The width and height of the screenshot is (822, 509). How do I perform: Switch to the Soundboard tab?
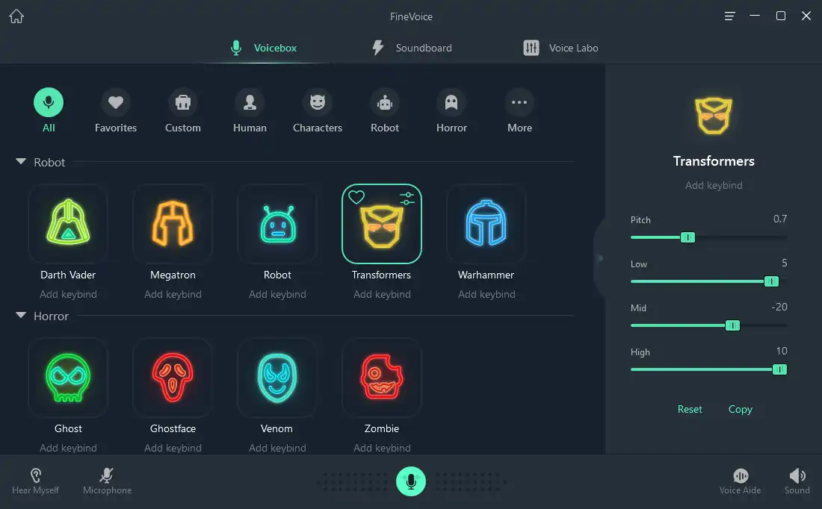412,48
